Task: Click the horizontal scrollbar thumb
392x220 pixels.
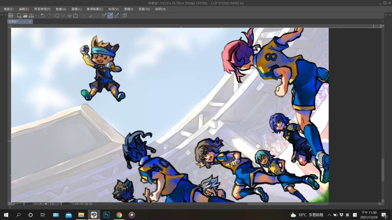Action: [288, 204]
